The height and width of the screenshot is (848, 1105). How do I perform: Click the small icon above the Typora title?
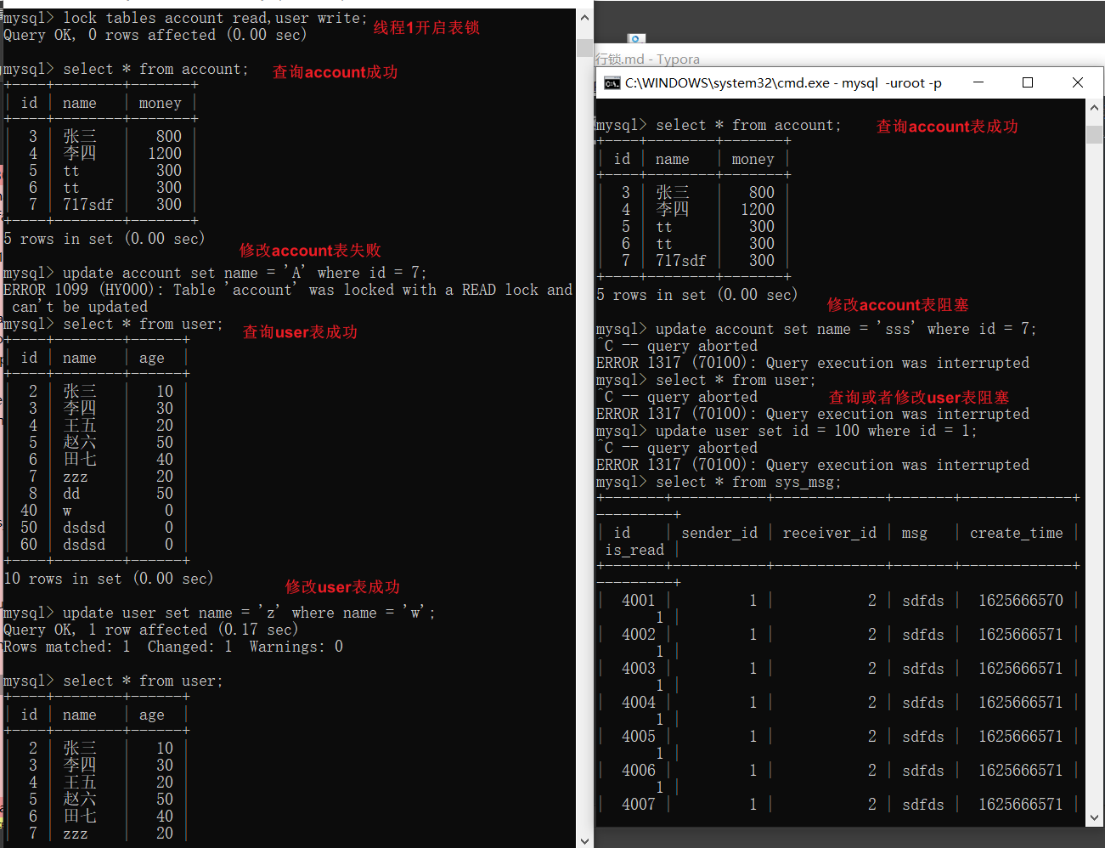636,39
